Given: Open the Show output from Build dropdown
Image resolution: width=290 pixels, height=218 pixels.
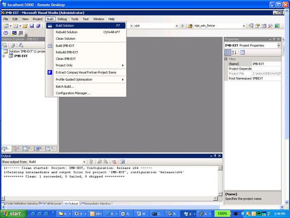Looking at the screenshot, I should [x=84, y=162].
